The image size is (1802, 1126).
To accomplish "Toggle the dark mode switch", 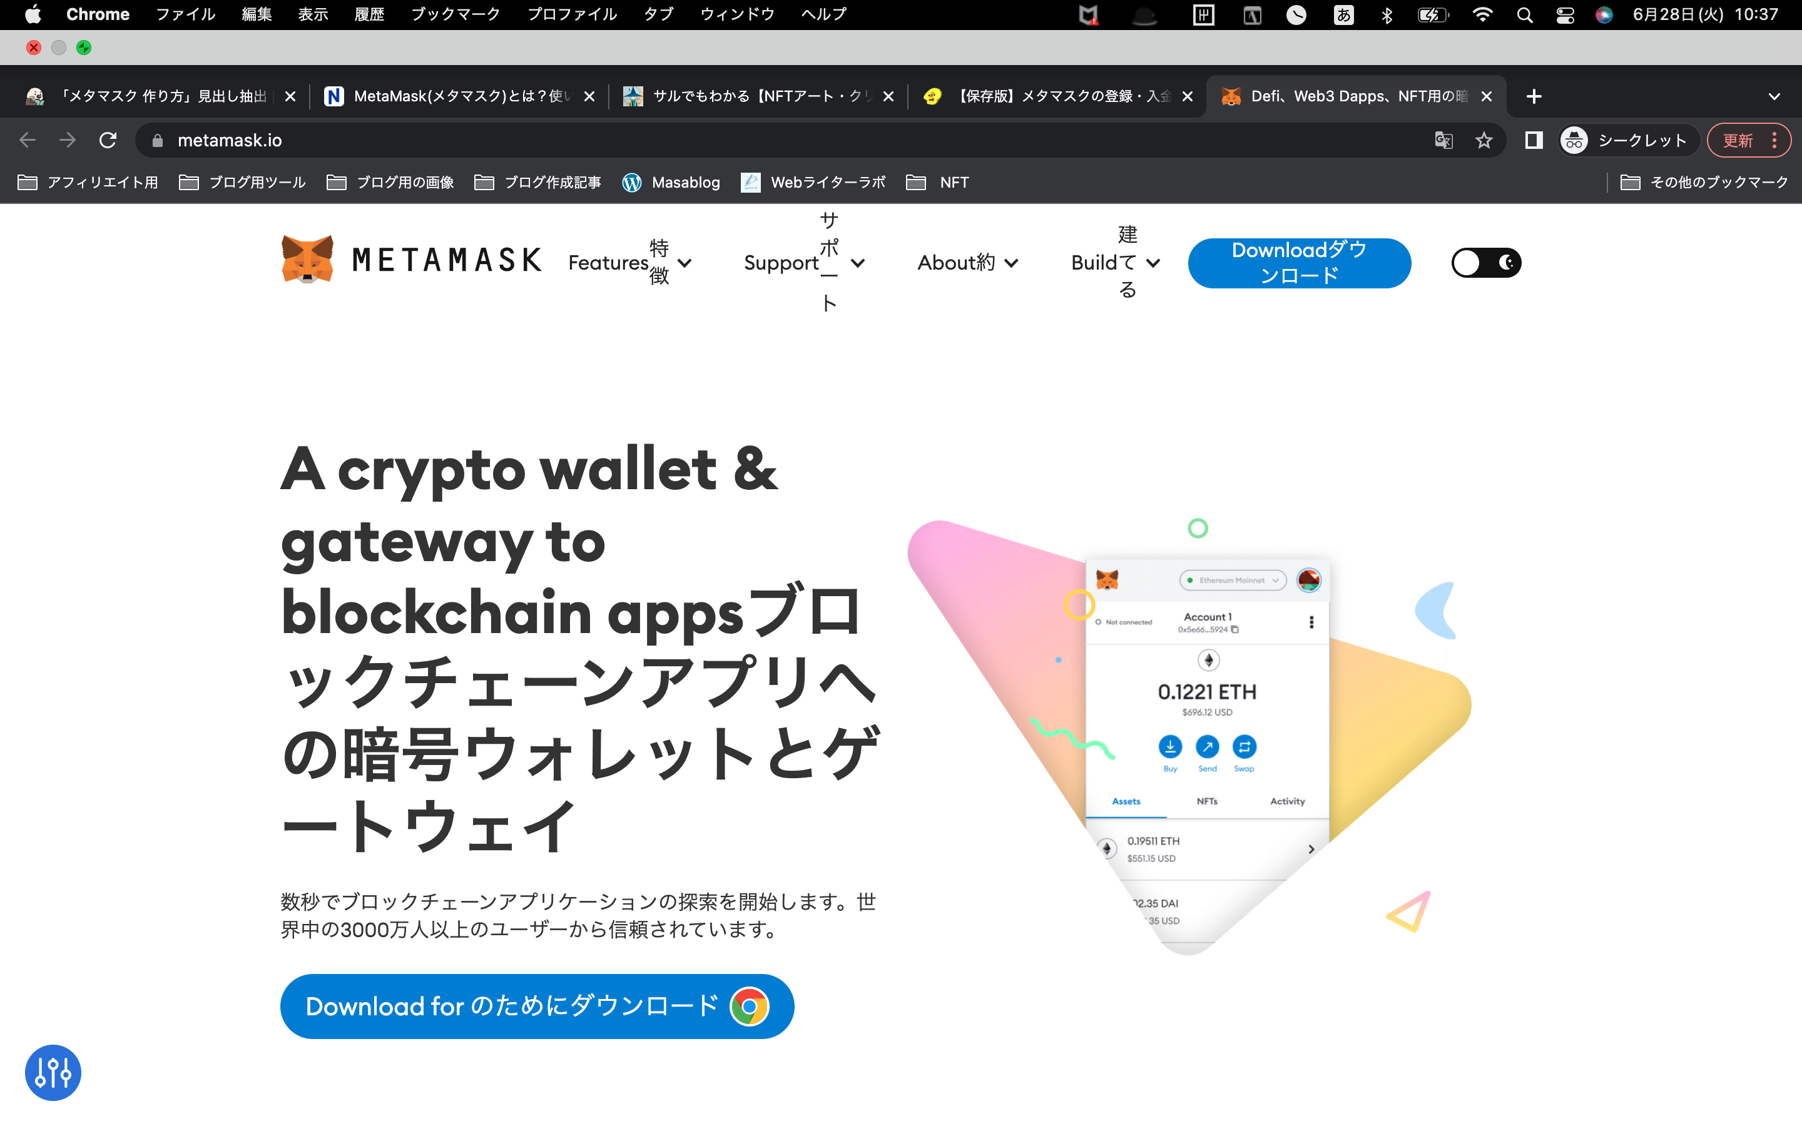I will coord(1486,263).
